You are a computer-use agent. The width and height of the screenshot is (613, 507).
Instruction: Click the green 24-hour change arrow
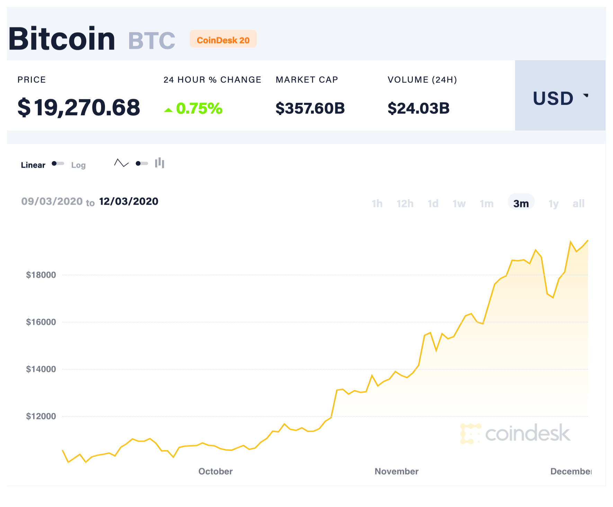coord(168,110)
